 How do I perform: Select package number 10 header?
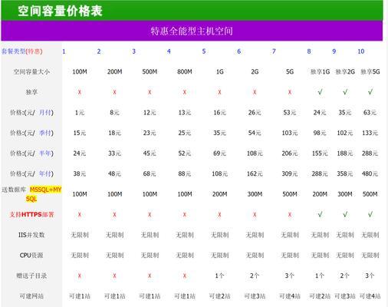[x=361, y=51]
